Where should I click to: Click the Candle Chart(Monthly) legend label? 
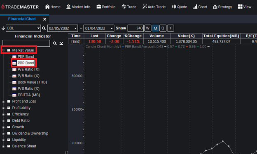pos(103,47)
